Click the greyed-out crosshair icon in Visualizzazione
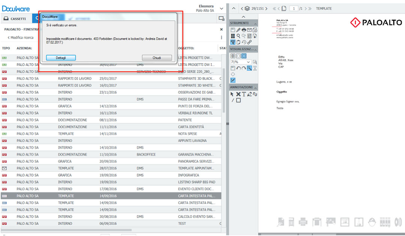This screenshot has width=405, height=236. pos(233,74)
